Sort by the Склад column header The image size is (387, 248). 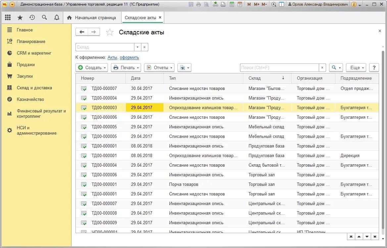pyautogui.click(x=267, y=78)
